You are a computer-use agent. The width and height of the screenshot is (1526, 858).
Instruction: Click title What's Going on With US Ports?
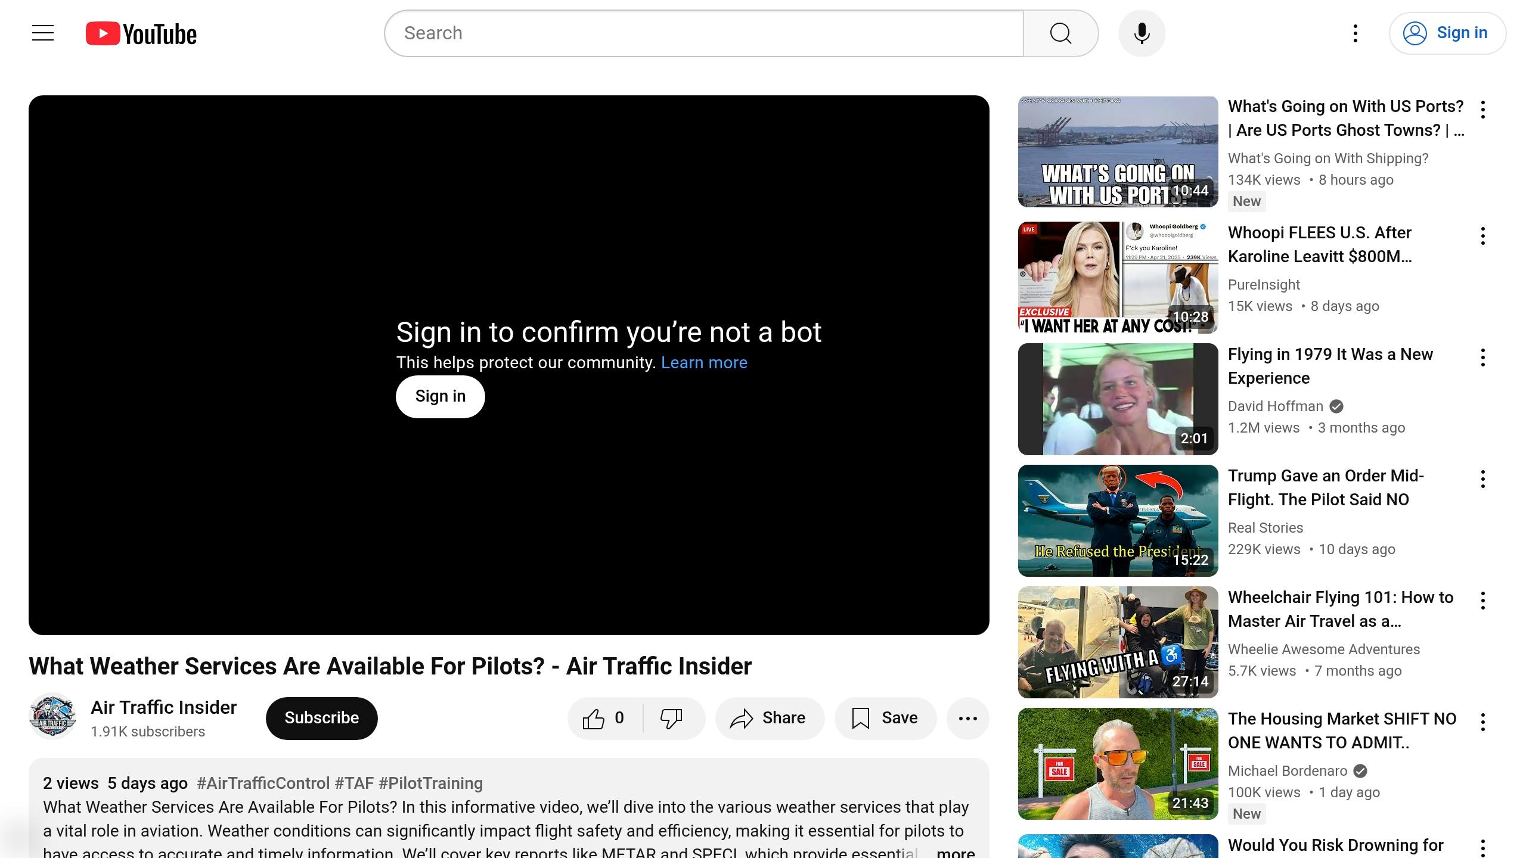[x=1346, y=118]
